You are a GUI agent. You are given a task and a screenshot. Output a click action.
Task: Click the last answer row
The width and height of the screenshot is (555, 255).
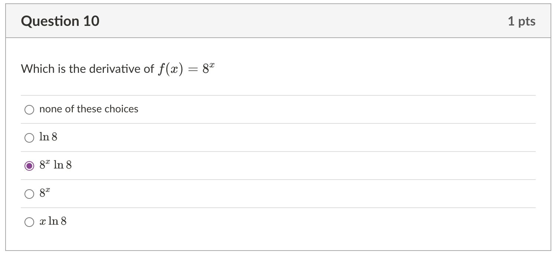click(277, 221)
